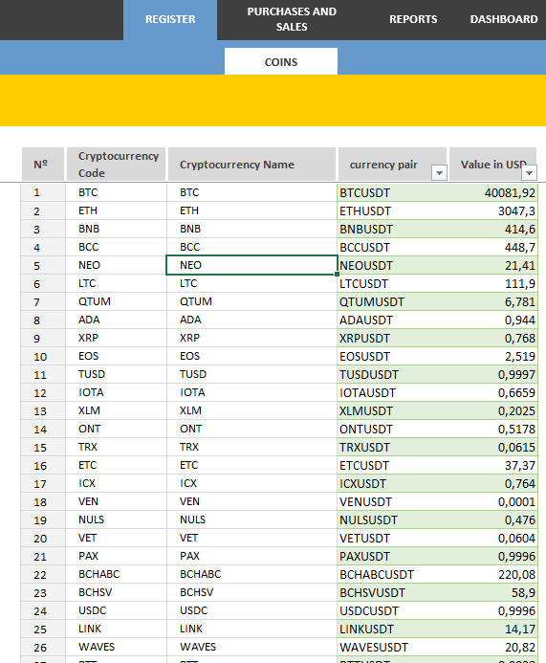Select the value 58,9 cell

click(x=492, y=593)
